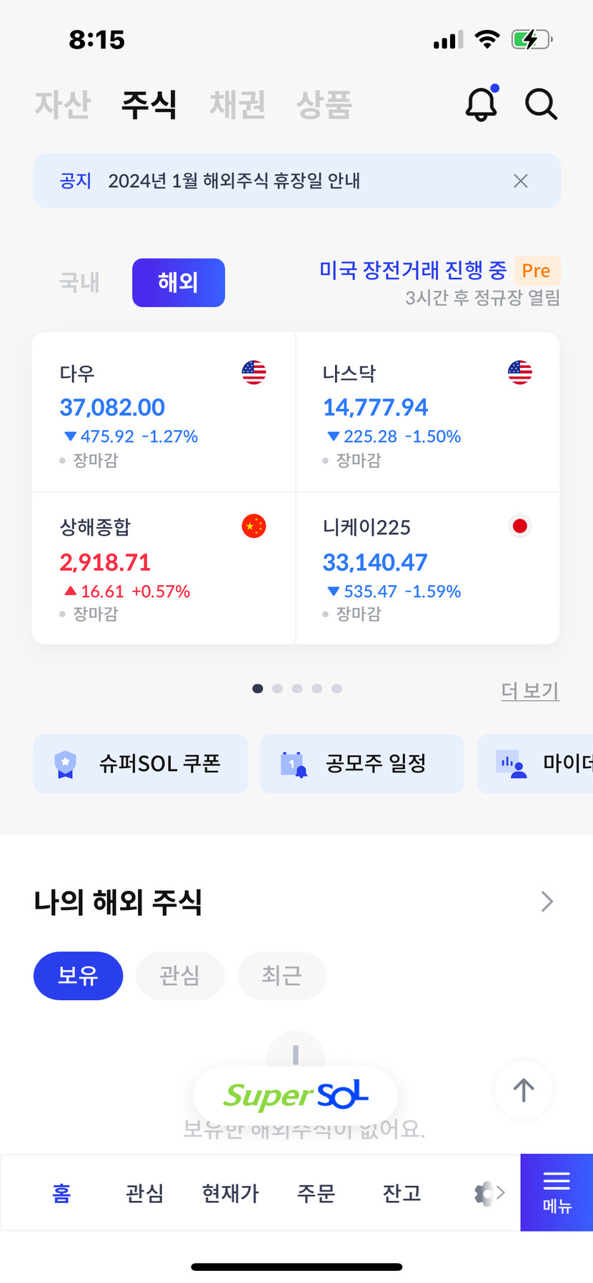
Task: Open 슈퍼SOL 쿠폰 shortcut
Action: tap(141, 764)
